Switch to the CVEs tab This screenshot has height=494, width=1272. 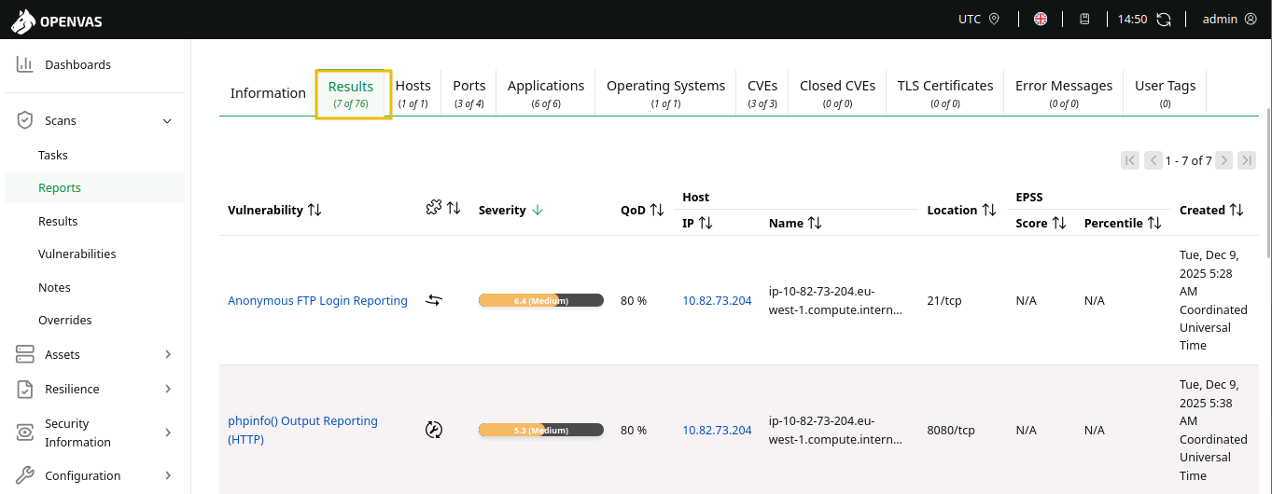(x=762, y=93)
